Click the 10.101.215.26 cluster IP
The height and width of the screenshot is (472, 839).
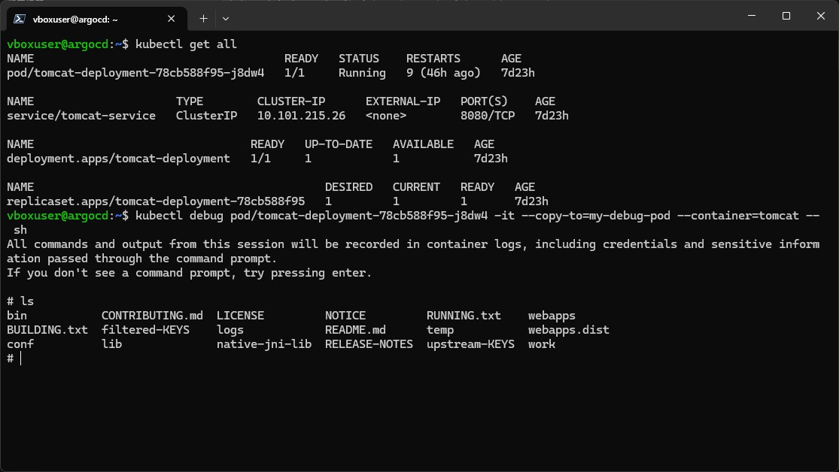pos(301,116)
